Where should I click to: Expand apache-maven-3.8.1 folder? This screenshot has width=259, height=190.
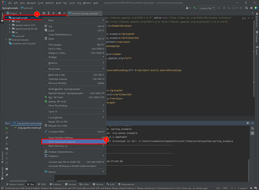pyautogui.click(x=10, y=25)
